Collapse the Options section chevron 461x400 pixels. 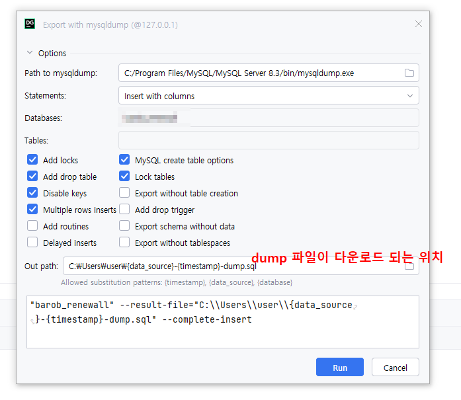coord(30,53)
